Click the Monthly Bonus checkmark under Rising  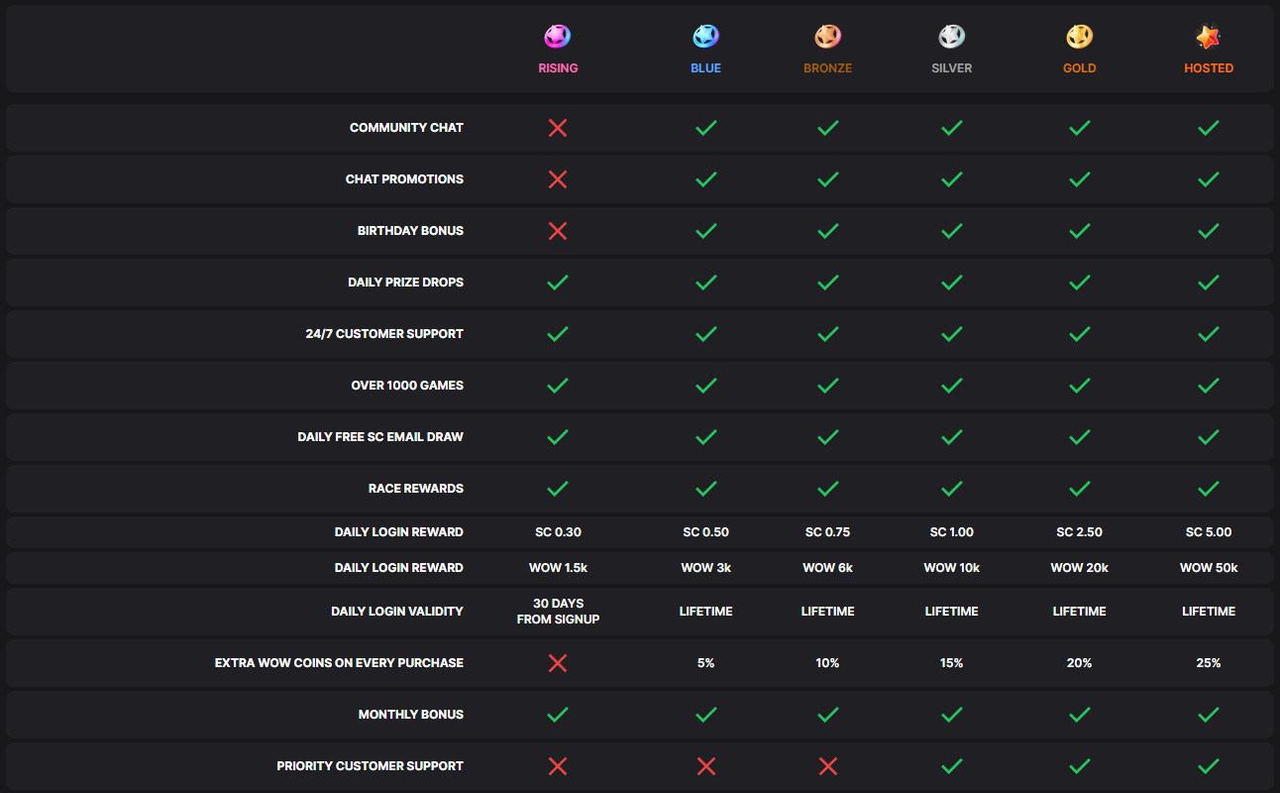(558, 715)
